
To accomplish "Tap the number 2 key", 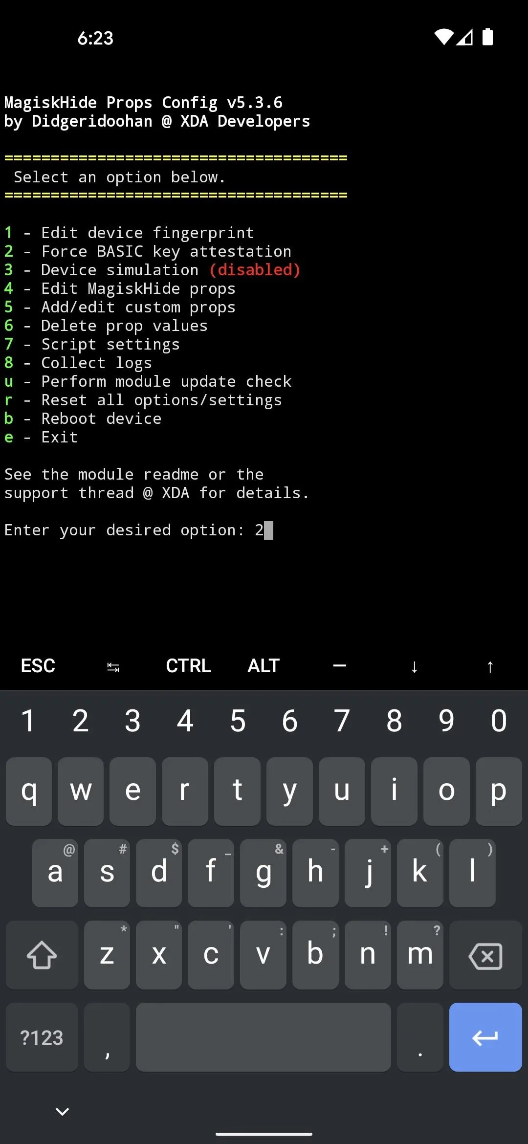I will coord(81,721).
